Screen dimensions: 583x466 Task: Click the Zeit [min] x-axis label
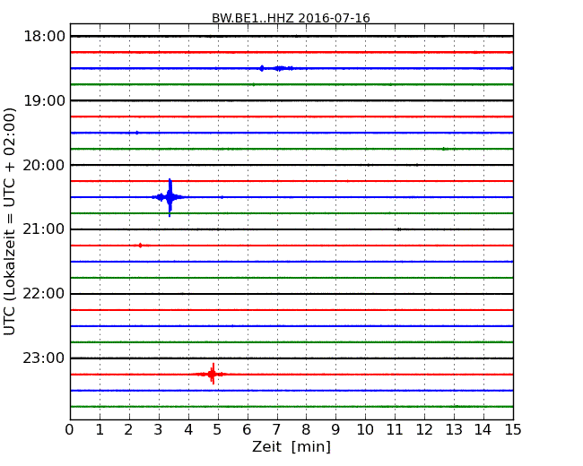[291, 446]
